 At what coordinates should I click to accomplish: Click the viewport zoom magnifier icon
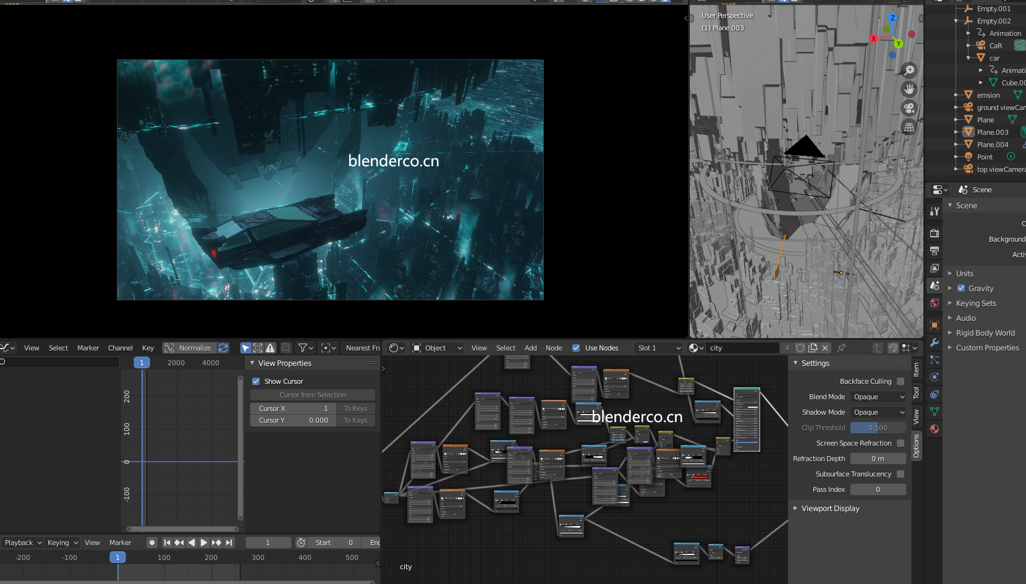coord(909,70)
